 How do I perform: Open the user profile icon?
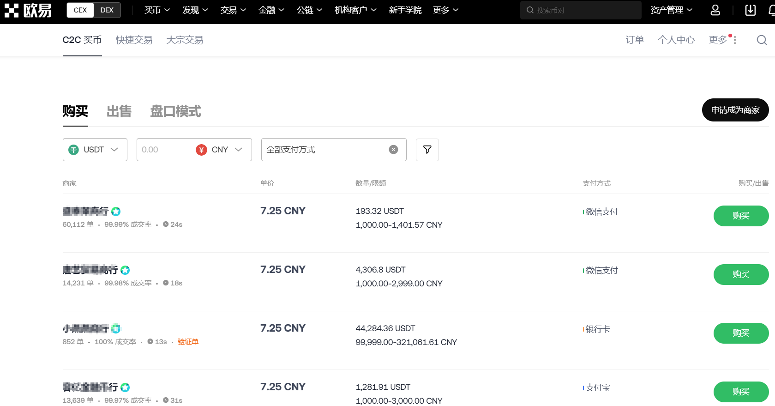click(715, 10)
